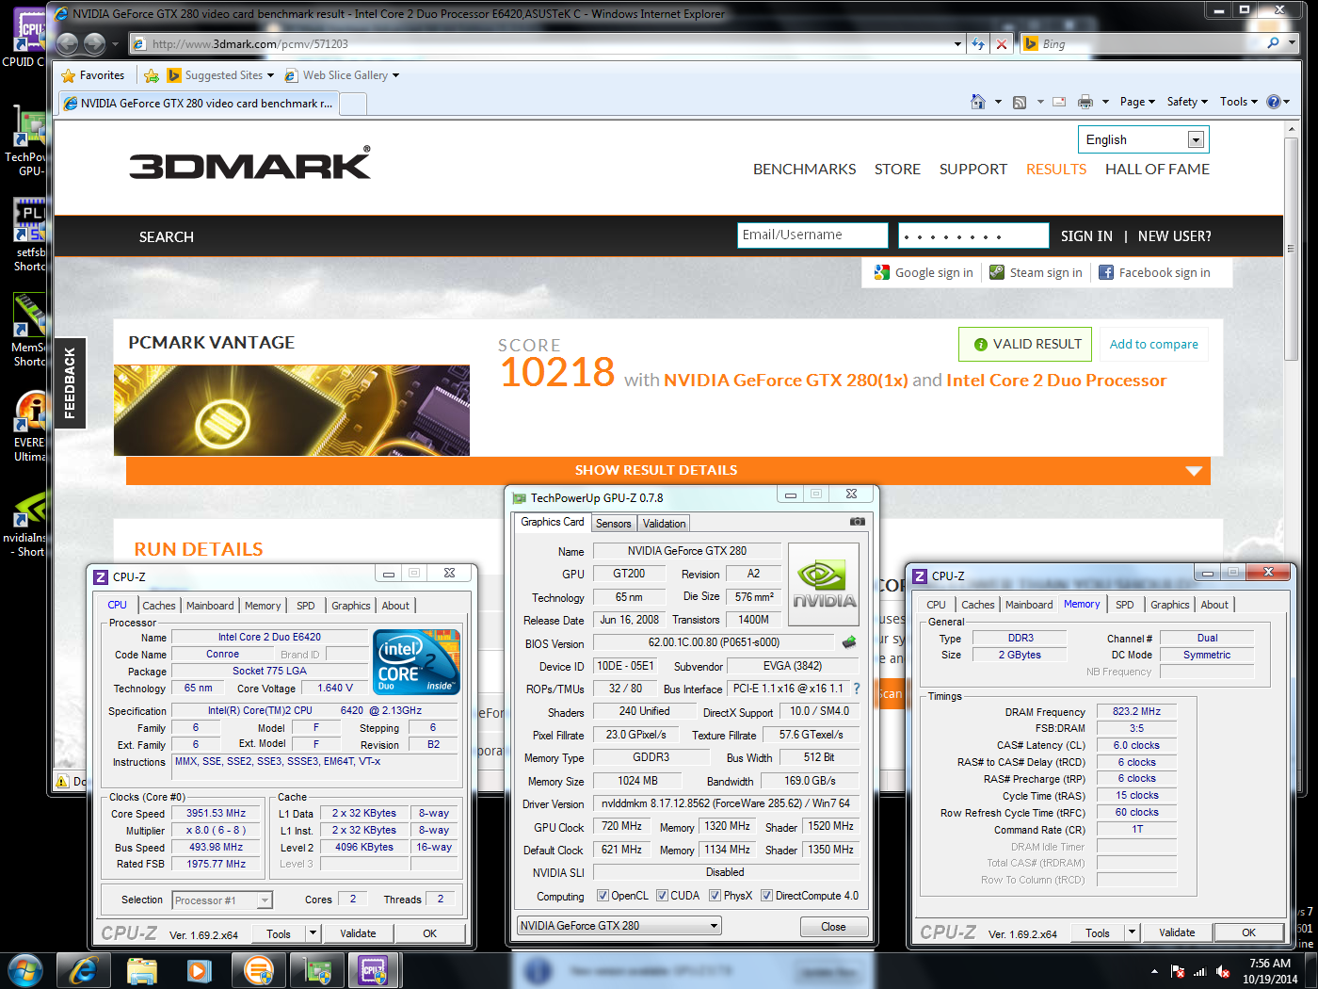Toggle the CUDA checkbox in GPU-Z
The image size is (1318, 989).
663,896
